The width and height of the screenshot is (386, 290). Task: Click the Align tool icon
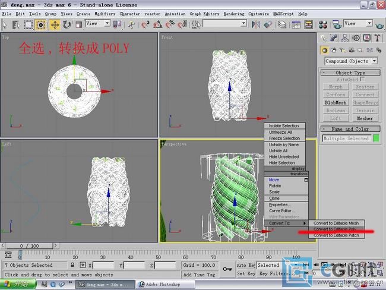(x=268, y=24)
